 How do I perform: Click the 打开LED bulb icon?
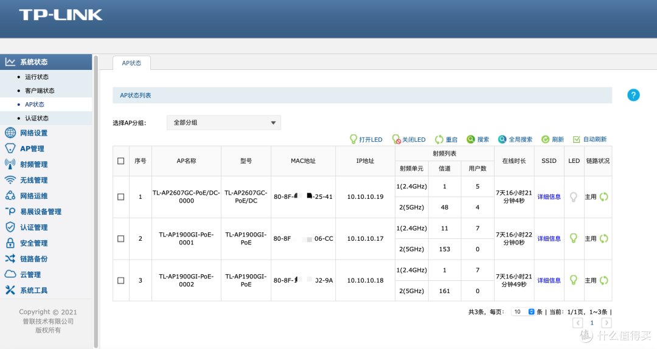coord(353,139)
